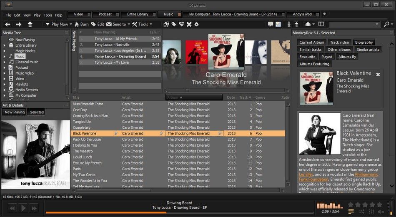Play the track with the play button
The width and height of the screenshot is (396, 217).
tap(23, 208)
